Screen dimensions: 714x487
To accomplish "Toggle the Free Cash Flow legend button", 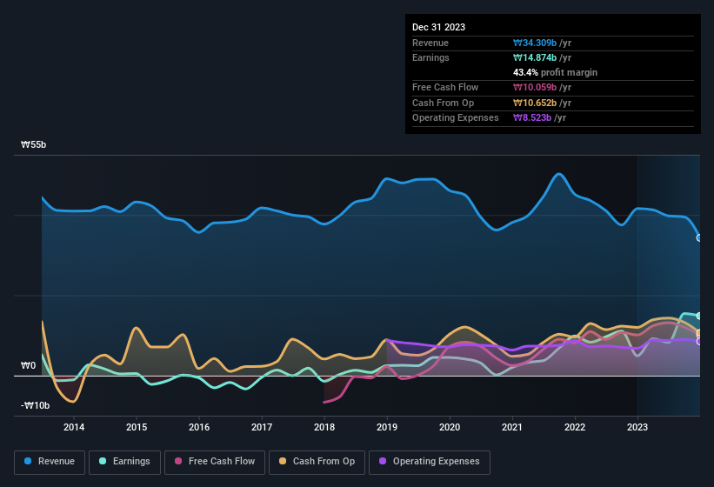I will coord(215,462).
